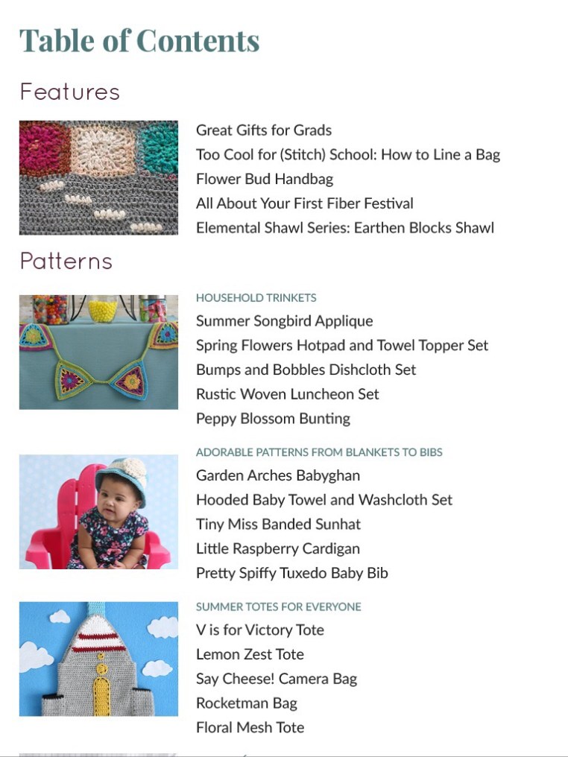Screen dimensions: 568x757
Task: Select the Household Trinkets section heading
Action: tap(256, 298)
